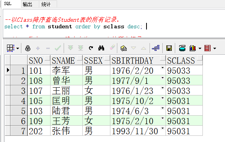Click the SNO cell '105'
The image size is (225, 142).
pyautogui.click(x=39, y=100)
